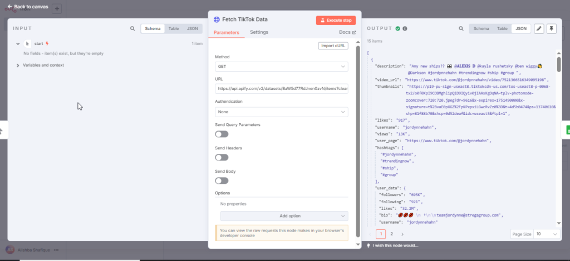Click the "15 items" count text
The image size is (570, 261).
[375, 41]
